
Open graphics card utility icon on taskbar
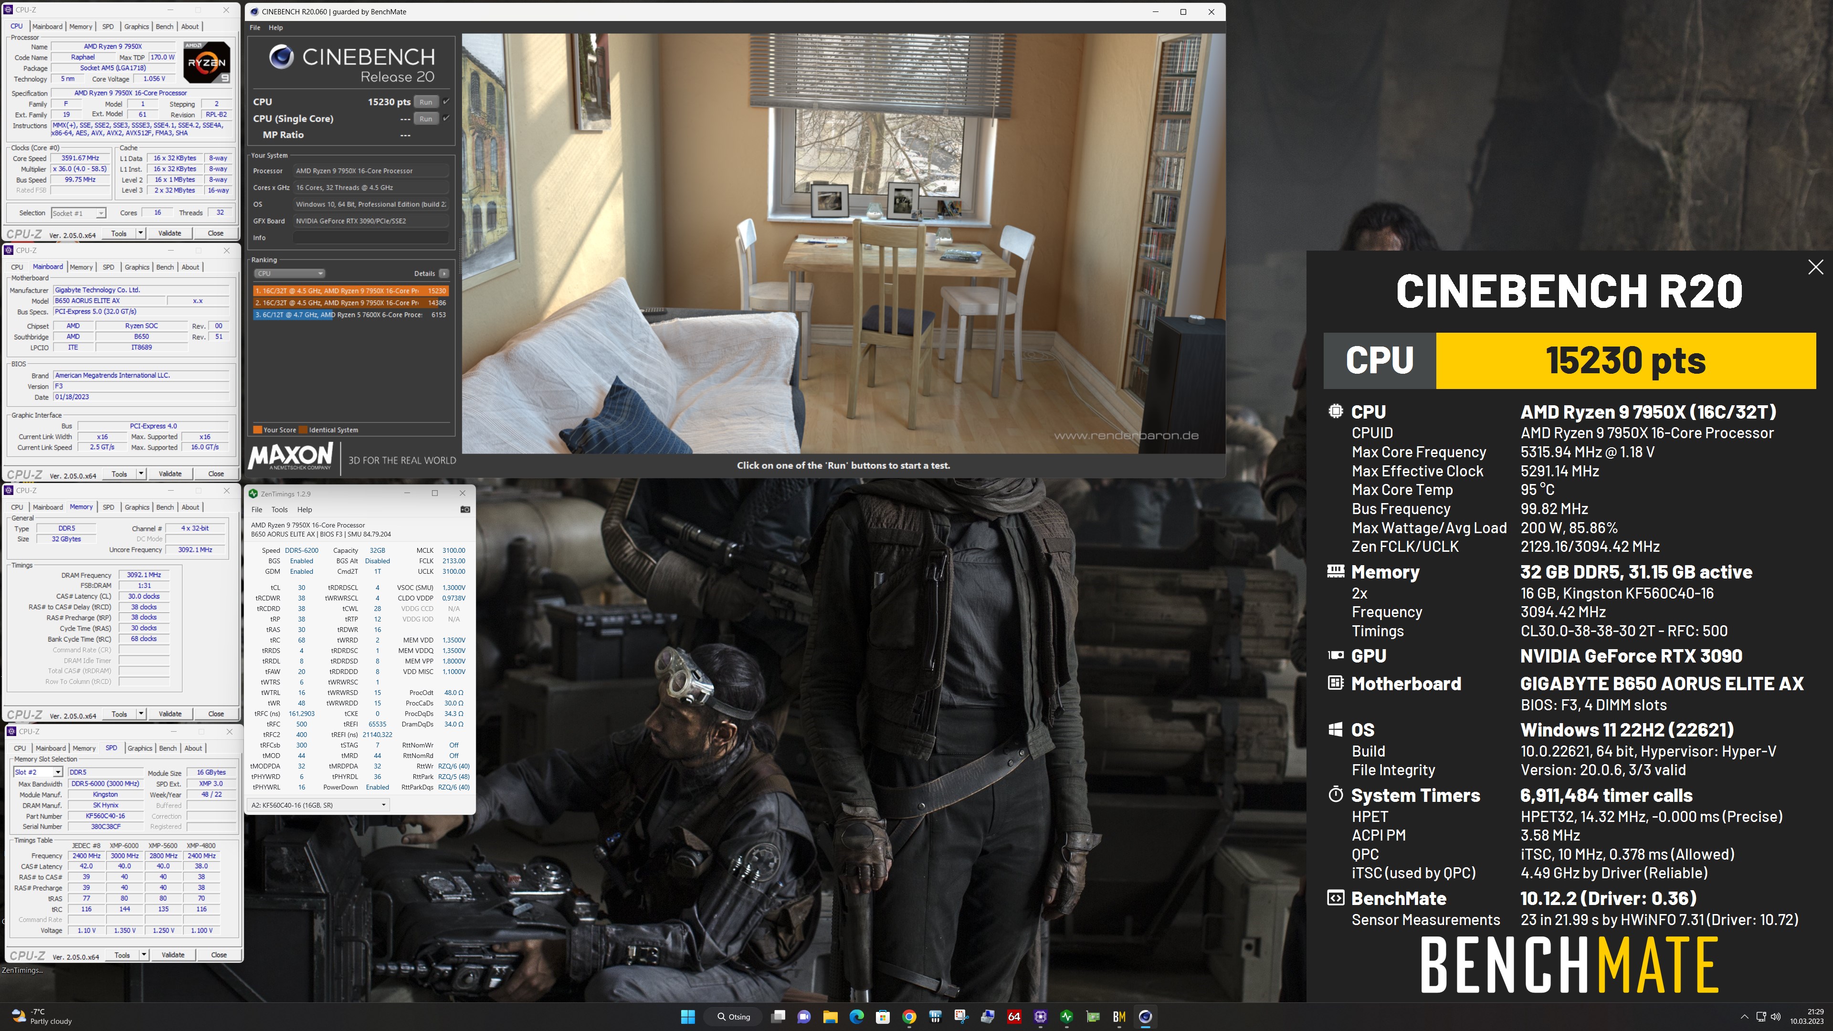[x=1093, y=1017]
